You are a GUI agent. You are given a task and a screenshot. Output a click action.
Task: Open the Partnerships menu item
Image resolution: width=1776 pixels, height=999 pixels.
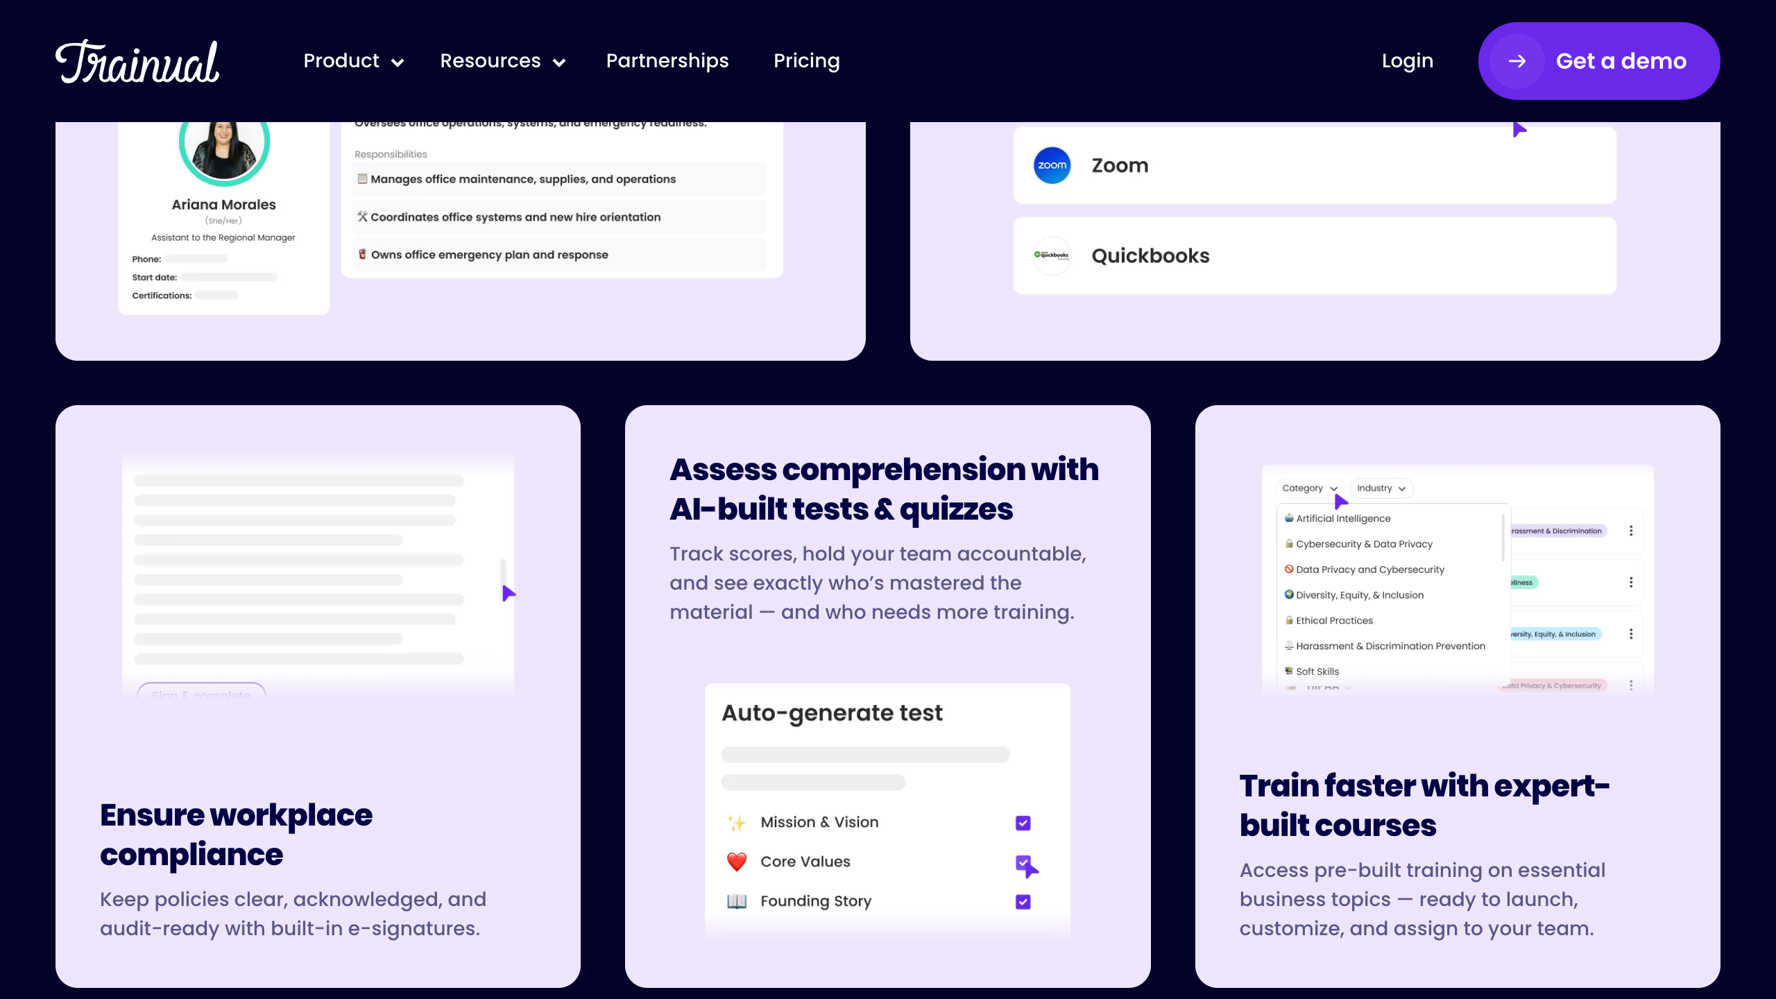[x=667, y=61]
